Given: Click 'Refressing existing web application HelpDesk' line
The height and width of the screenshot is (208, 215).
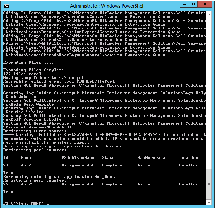Looking at the screenshot, I should [x=59, y=177].
